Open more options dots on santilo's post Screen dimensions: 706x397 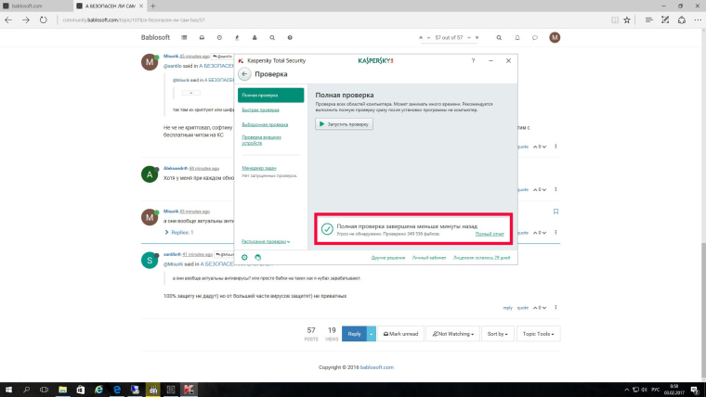[556, 308]
